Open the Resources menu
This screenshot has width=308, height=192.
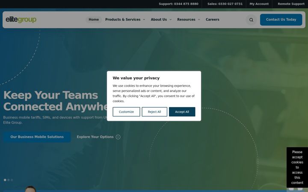[186, 20]
